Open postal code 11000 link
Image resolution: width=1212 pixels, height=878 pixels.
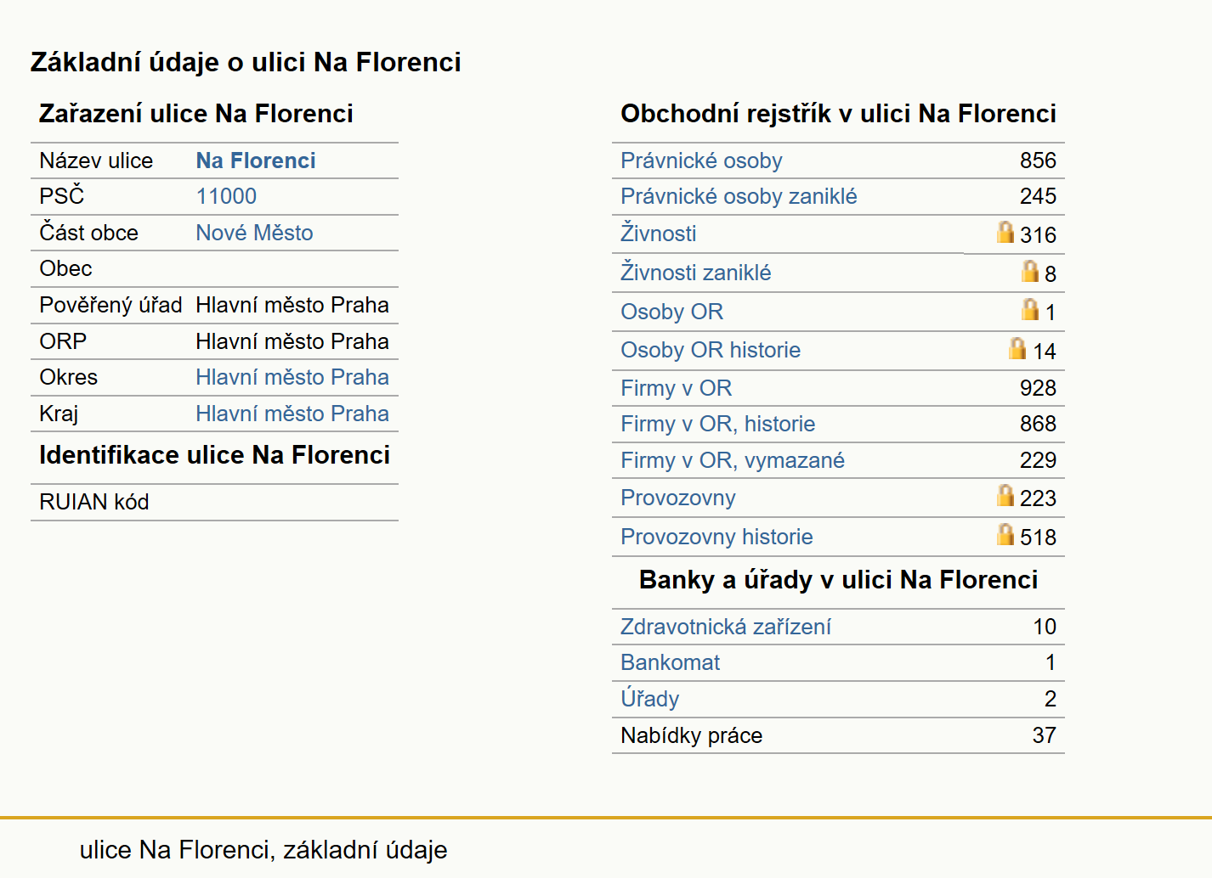(226, 196)
